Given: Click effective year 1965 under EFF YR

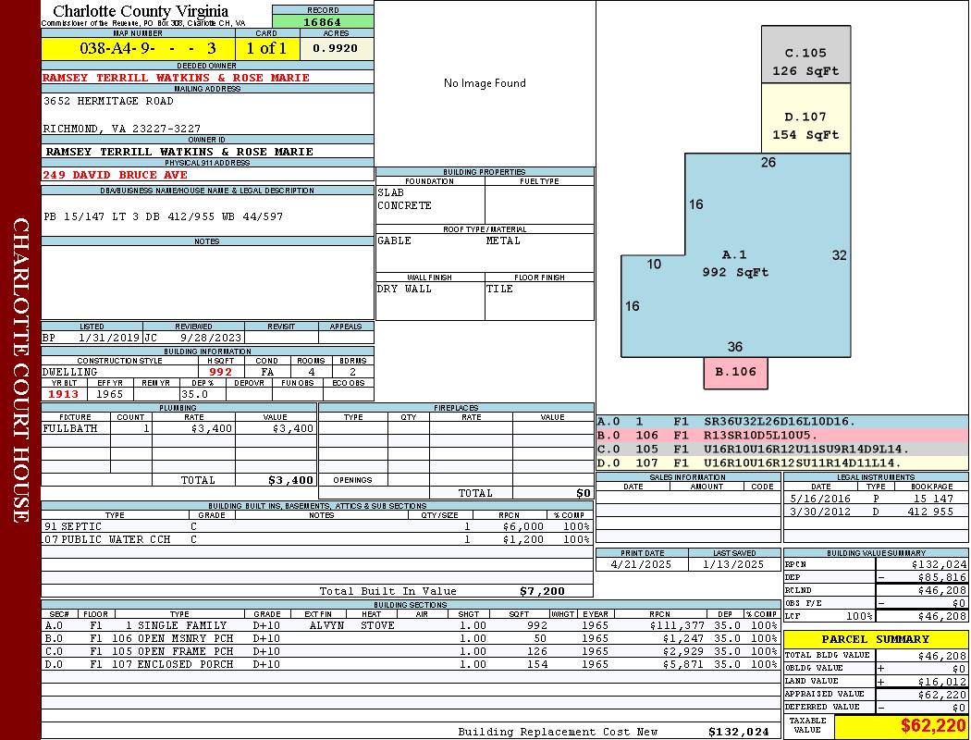Looking at the screenshot, I should click(x=110, y=394).
